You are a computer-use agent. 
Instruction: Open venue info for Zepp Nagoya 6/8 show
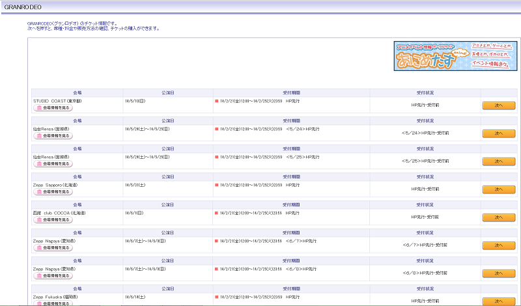click(53, 275)
